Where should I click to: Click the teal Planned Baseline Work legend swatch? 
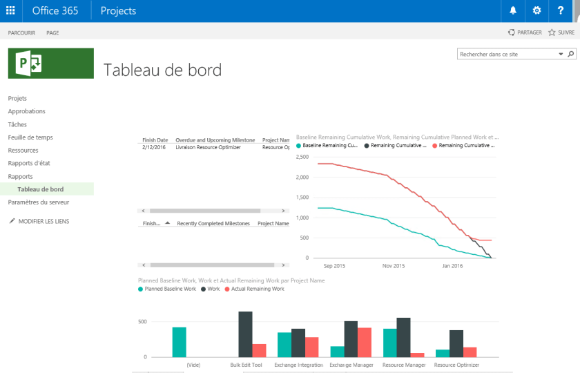coord(141,289)
